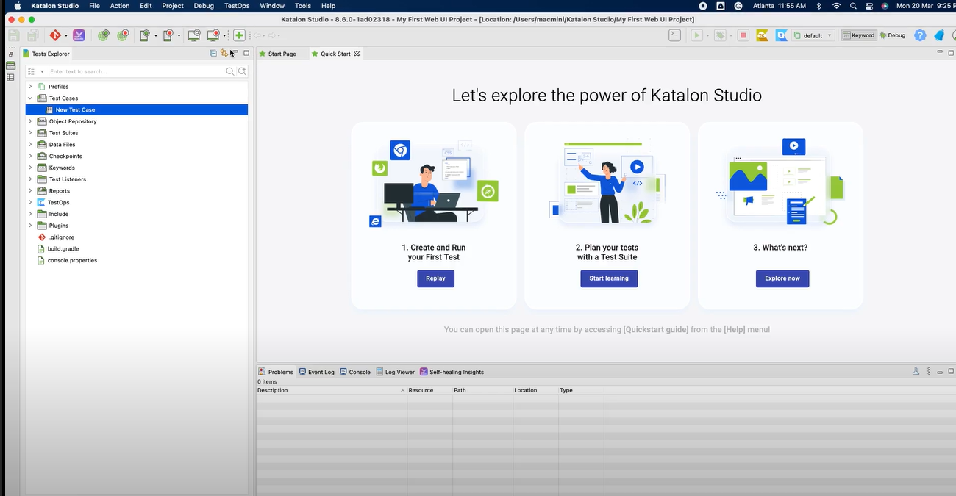
Task: Click the green plus new item icon
Action: click(239, 35)
